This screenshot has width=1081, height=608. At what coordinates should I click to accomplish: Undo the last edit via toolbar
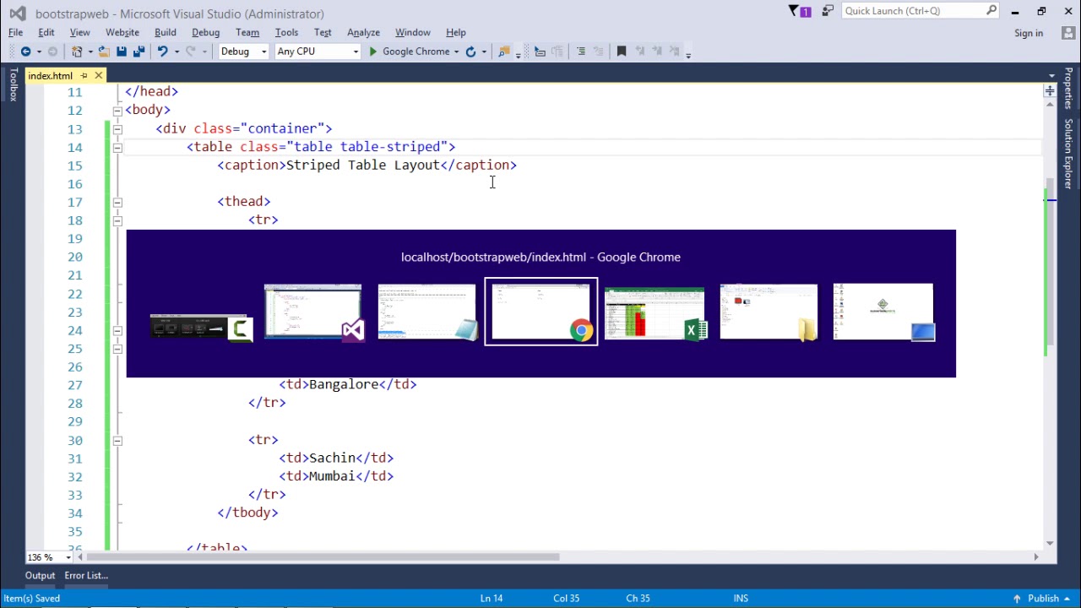point(162,52)
